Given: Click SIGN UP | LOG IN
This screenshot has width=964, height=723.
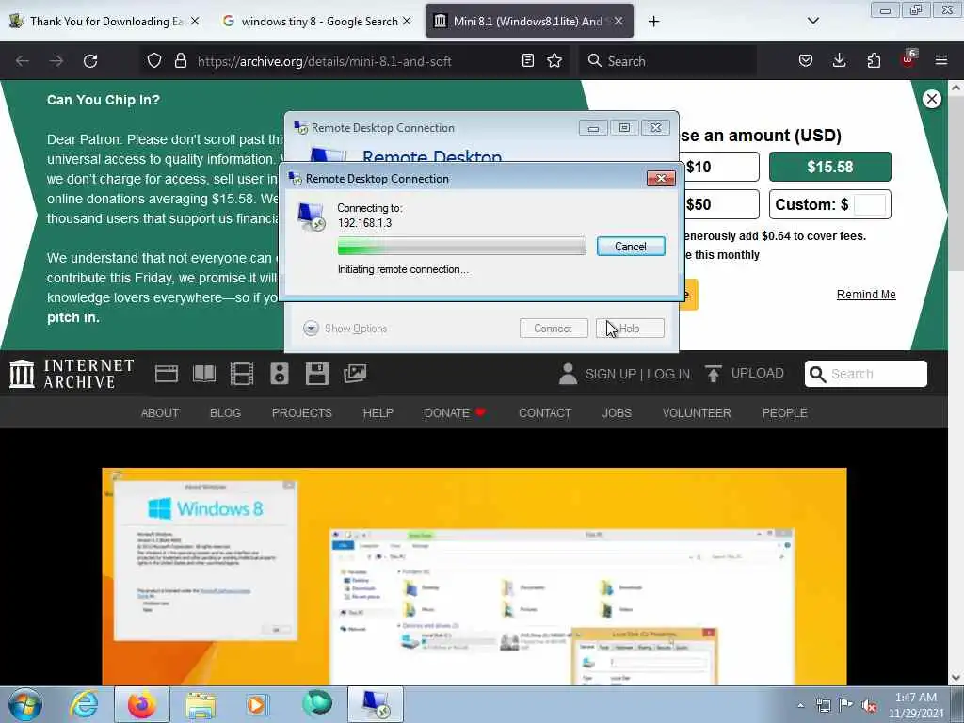Looking at the screenshot, I should coord(624,374).
